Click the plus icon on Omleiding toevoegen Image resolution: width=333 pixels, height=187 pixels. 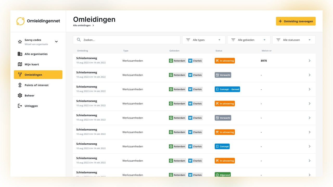[280, 21]
